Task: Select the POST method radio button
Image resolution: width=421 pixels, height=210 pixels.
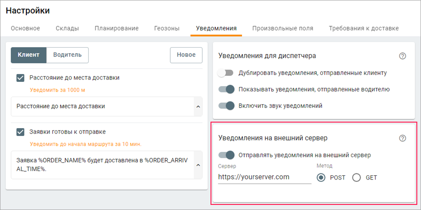Action: click(x=321, y=177)
